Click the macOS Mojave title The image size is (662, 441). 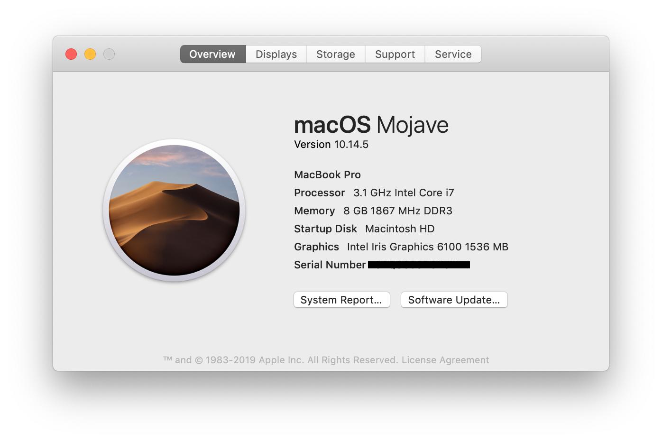(x=371, y=125)
